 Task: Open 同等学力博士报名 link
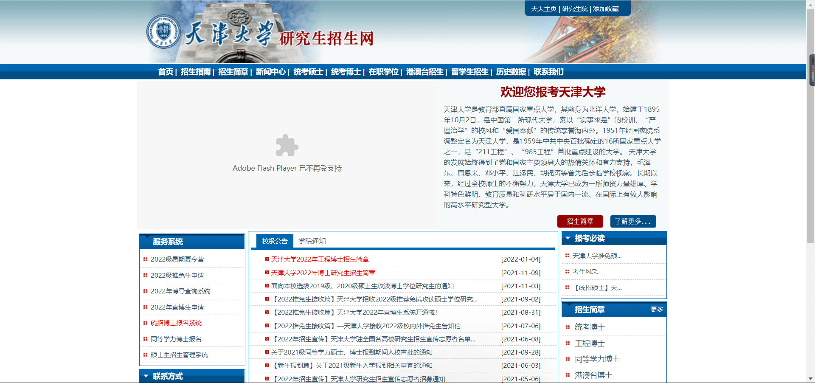(176, 339)
